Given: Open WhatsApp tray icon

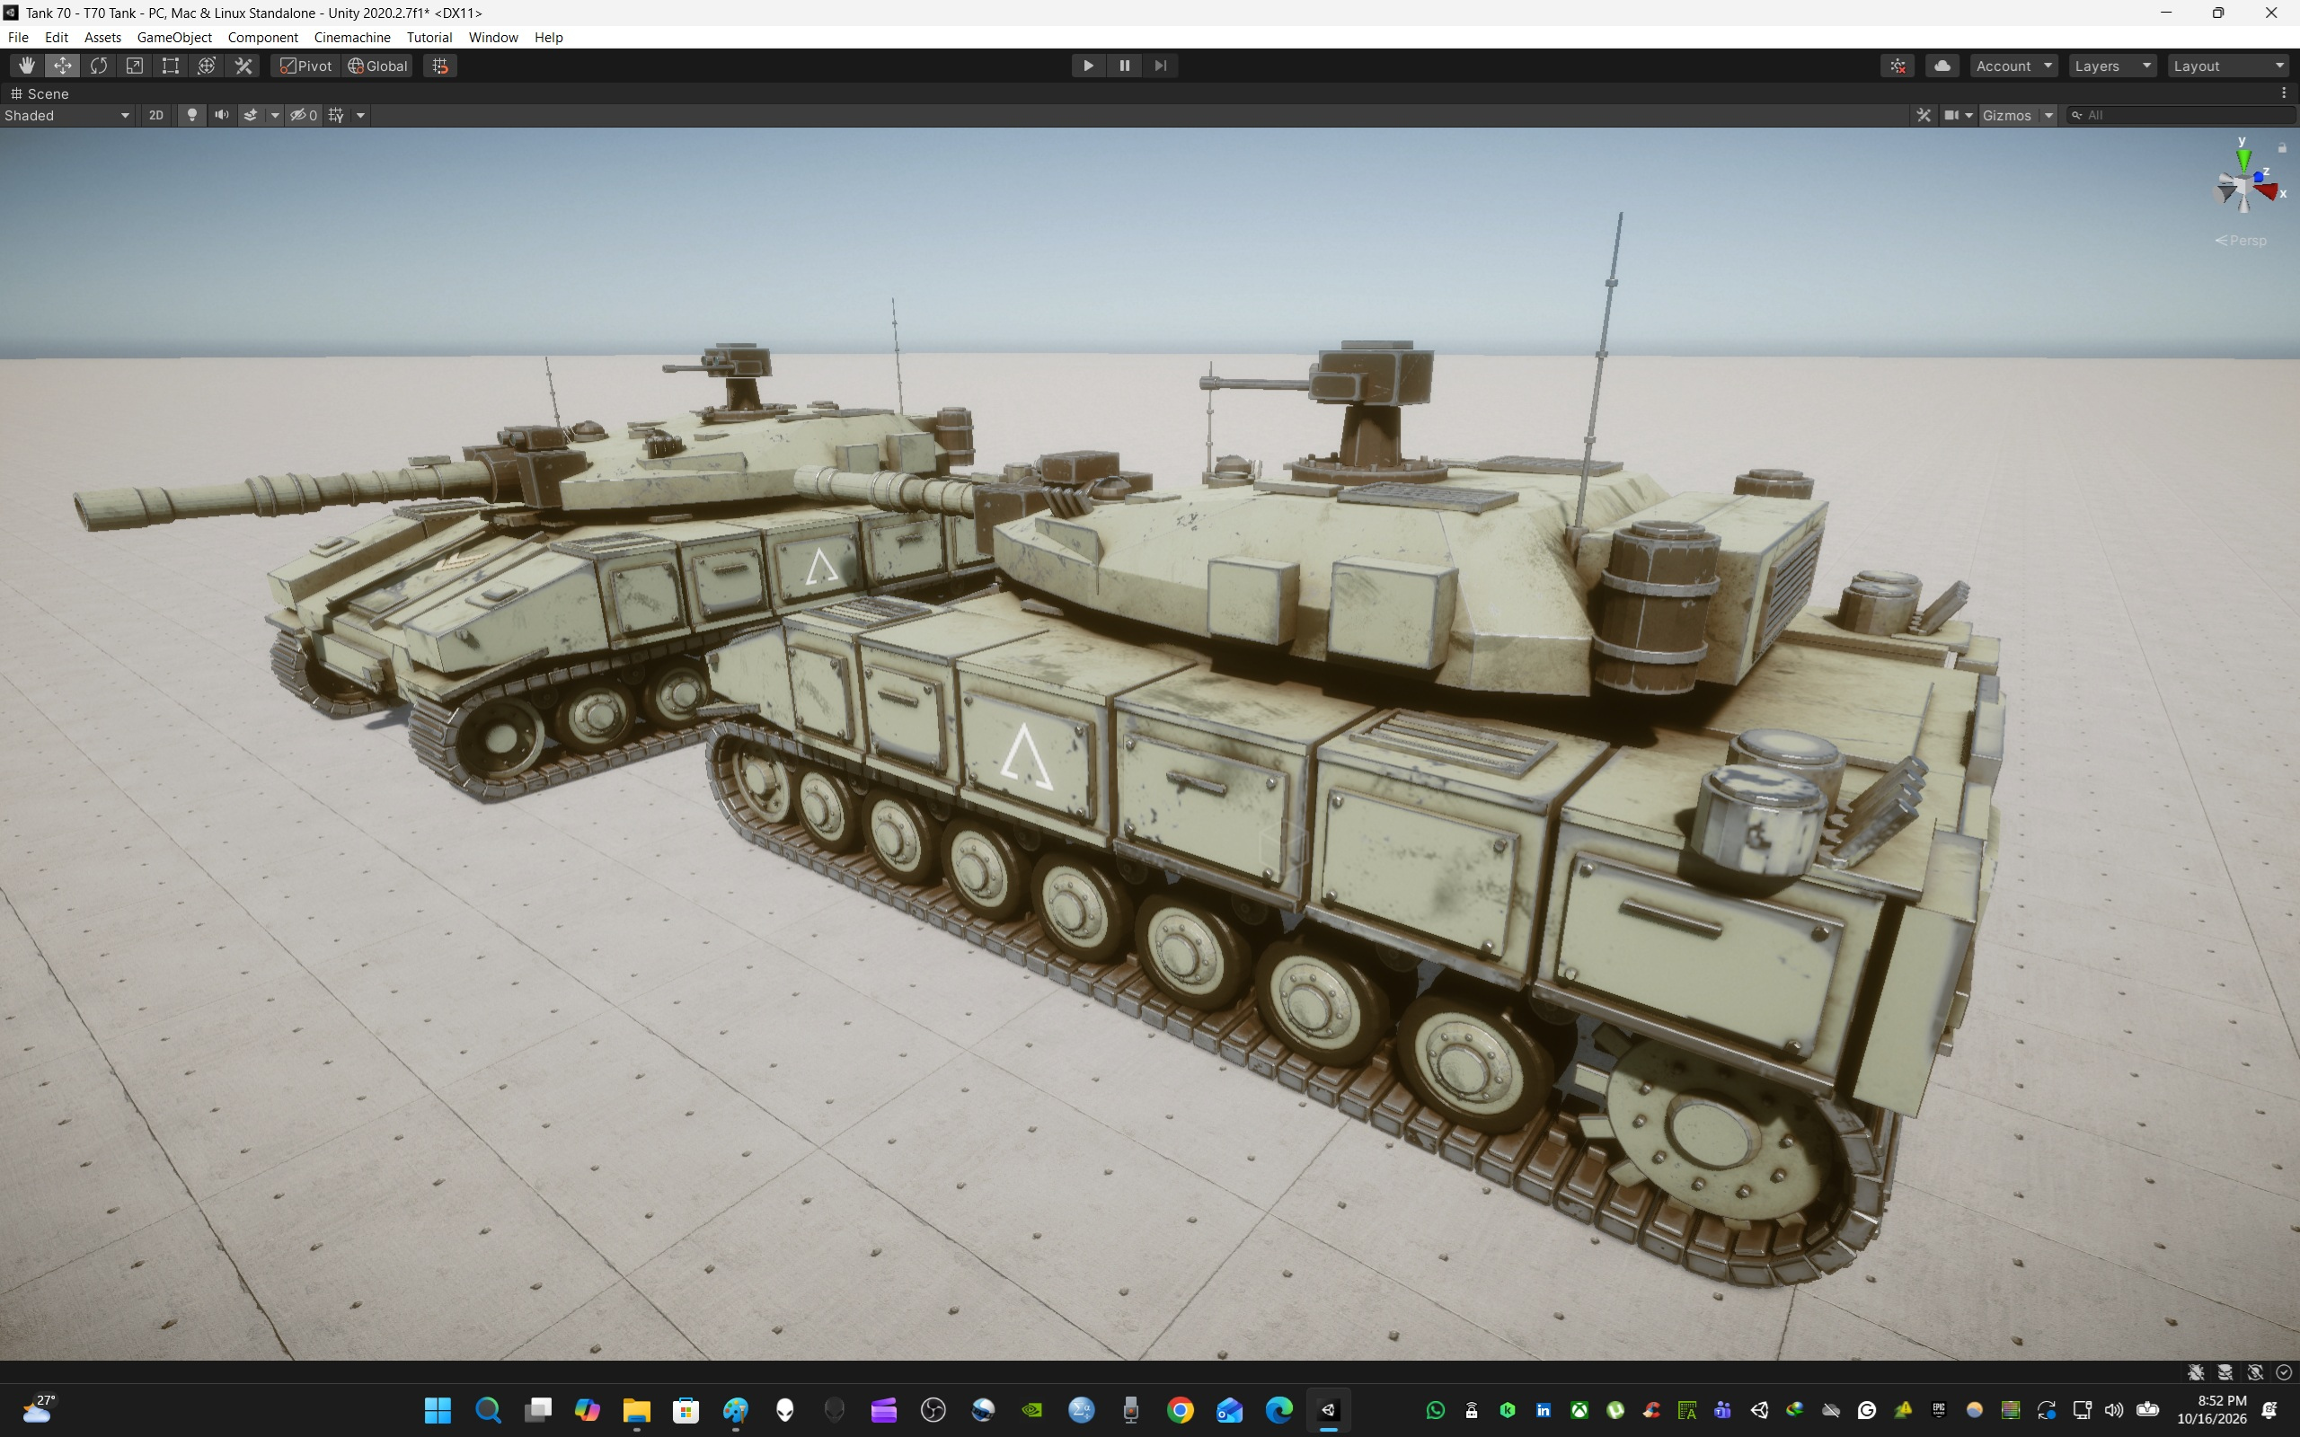Looking at the screenshot, I should pyautogui.click(x=1435, y=1409).
